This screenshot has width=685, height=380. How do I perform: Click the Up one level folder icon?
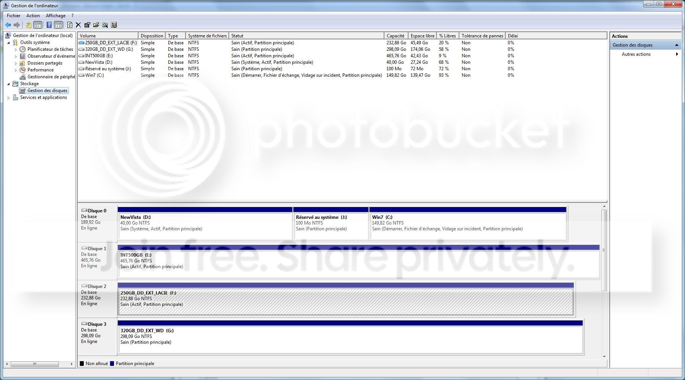29,25
